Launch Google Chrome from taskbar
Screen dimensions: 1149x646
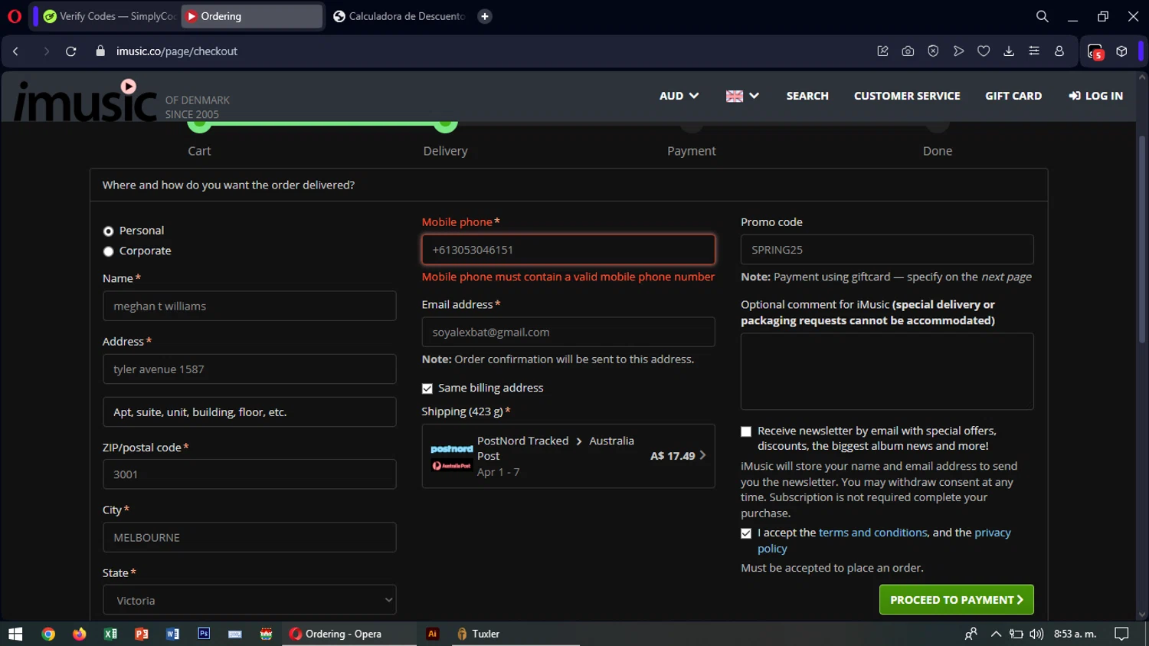point(48,634)
